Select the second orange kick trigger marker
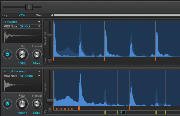The height and width of the screenshot is (116, 180). tap(104, 59)
